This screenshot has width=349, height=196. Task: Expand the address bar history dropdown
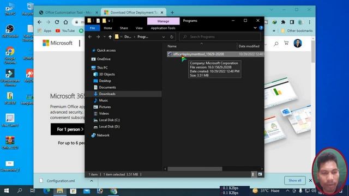[164, 37]
